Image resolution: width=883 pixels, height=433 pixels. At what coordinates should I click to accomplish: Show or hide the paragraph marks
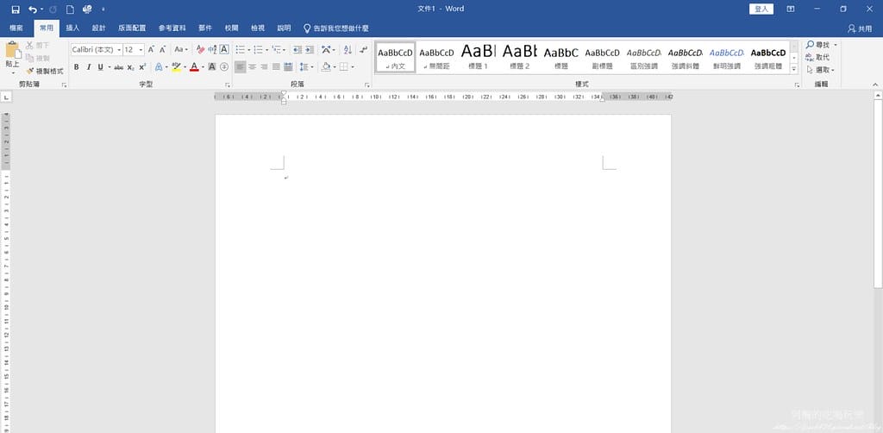[x=364, y=49]
